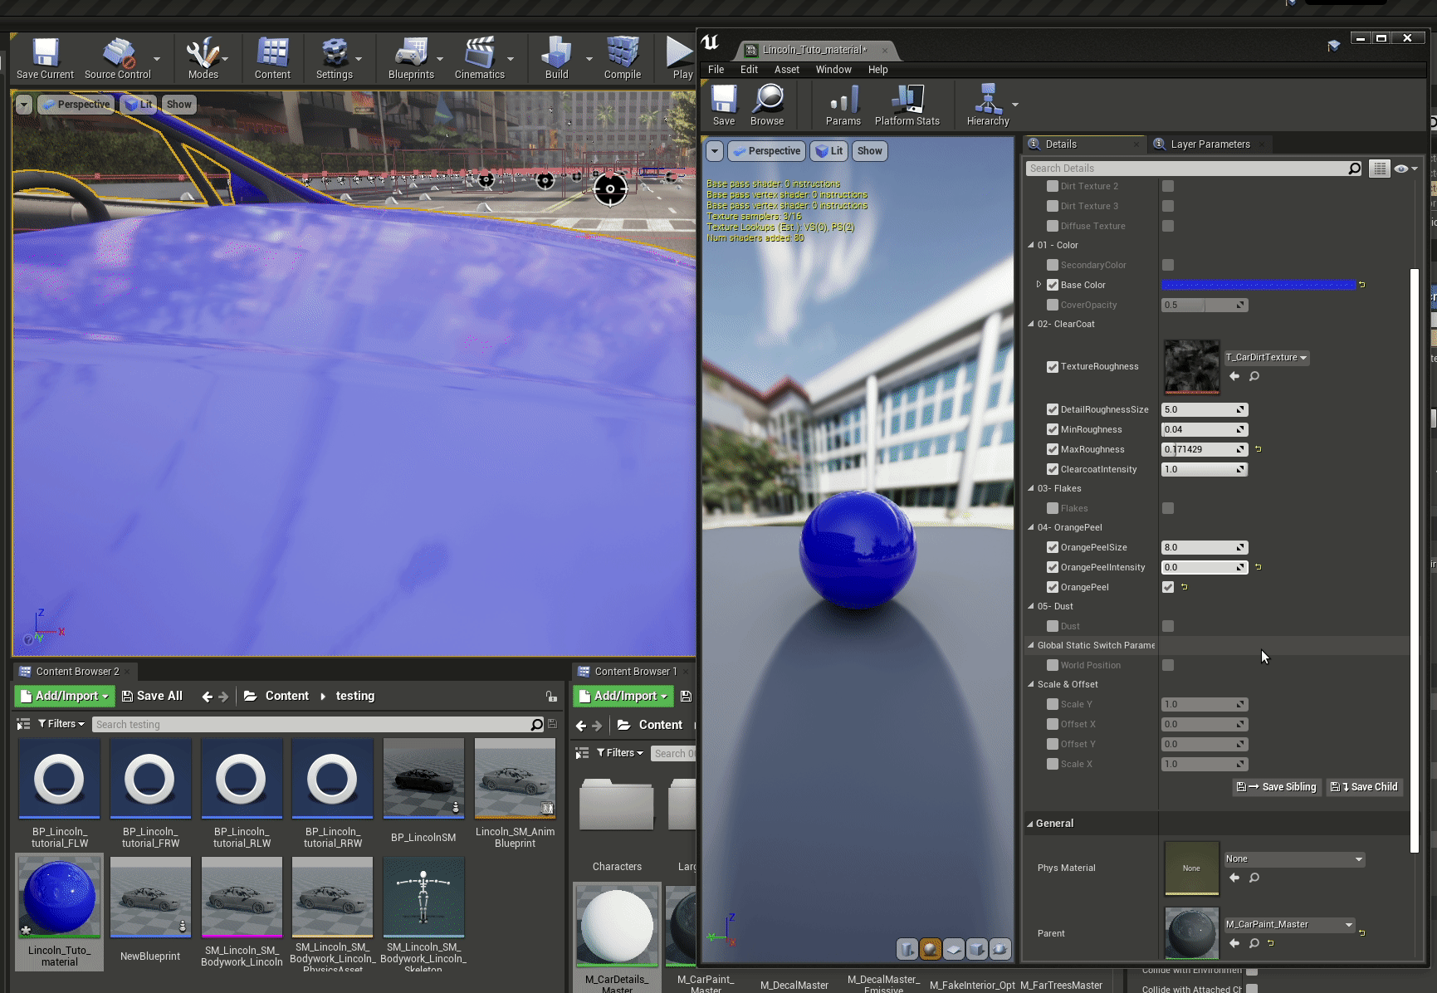Screen dimensions: 1437x993
Task: Open Filters dropdown in Content Browser 2
Action: (61, 724)
